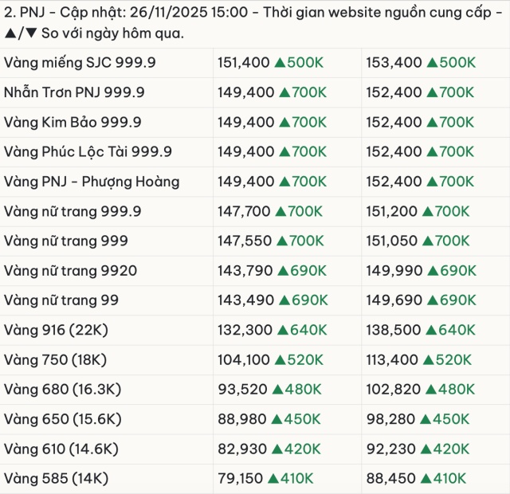Click the Vàng nữ trang 9920 label
This screenshot has width=510, height=494.
tap(70, 271)
